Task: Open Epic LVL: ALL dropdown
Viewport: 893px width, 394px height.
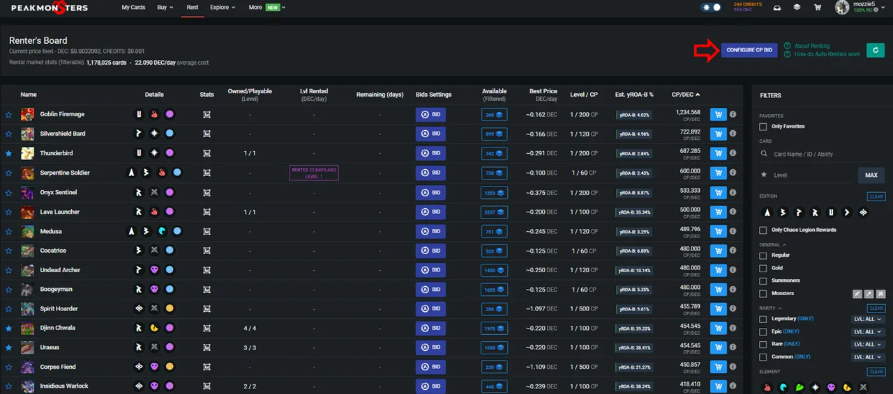Action: (x=869, y=332)
